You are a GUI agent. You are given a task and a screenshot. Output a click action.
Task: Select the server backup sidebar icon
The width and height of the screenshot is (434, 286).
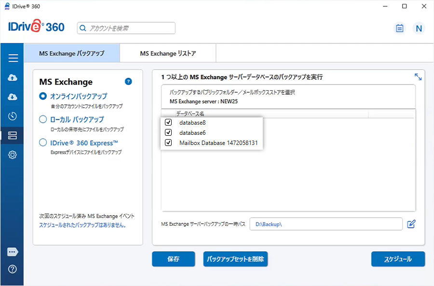13,136
